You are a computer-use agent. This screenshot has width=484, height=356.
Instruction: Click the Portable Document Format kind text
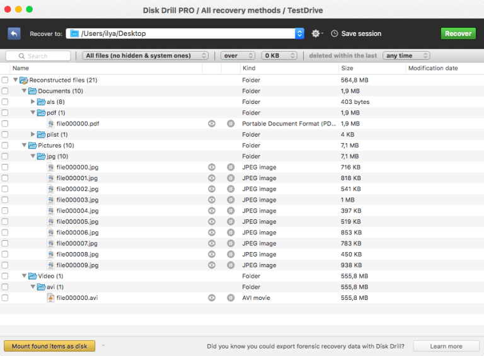pyautogui.click(x=289, y=123)
